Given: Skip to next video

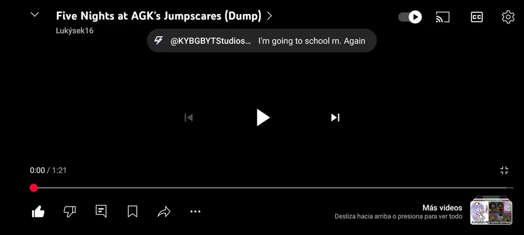Looking at the screenshot, I should [335, 117].
